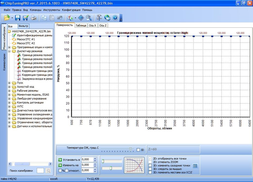Enable 3D: изменять соседние точки
253x182 pixels.
(x=150, y=165)
